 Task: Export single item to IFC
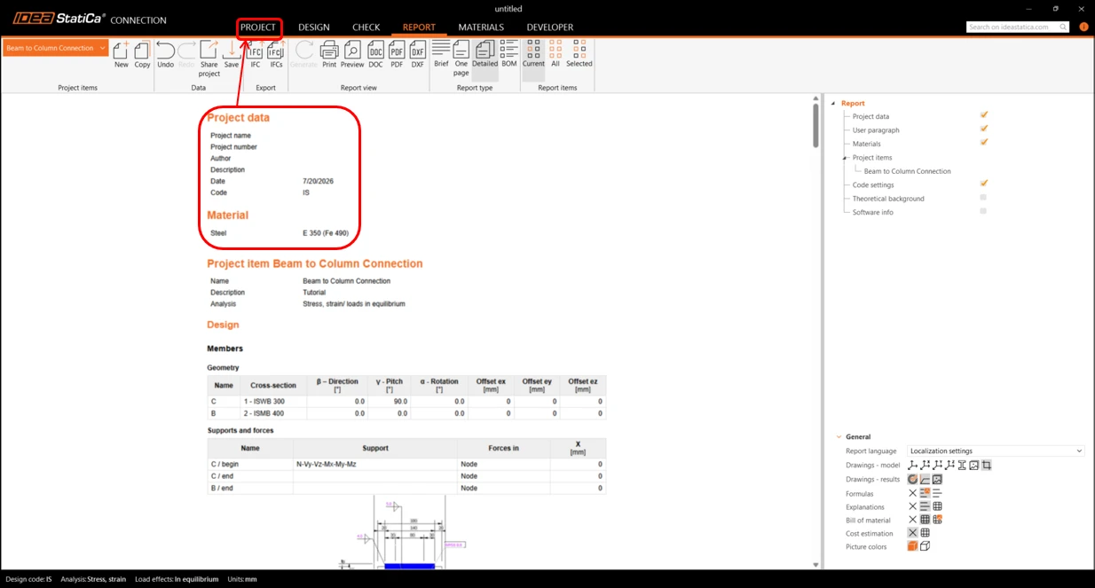pyautogui.click(x=256, y=53)
